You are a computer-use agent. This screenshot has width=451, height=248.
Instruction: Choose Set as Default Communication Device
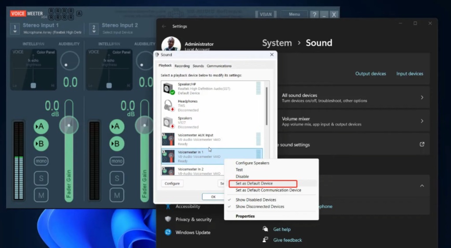(268, 190)
